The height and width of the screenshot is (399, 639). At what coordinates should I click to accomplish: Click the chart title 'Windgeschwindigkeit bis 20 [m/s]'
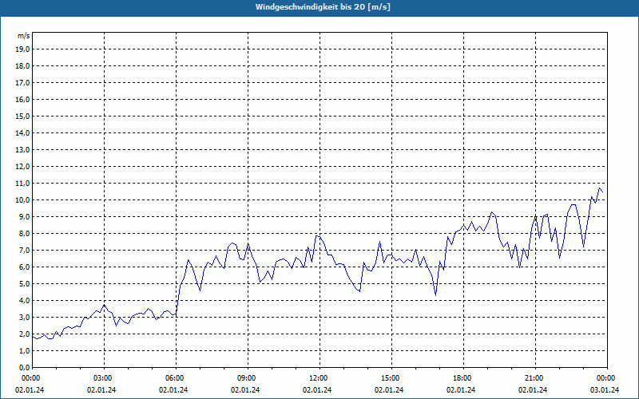pyautogui.click(x=323, y=7)
